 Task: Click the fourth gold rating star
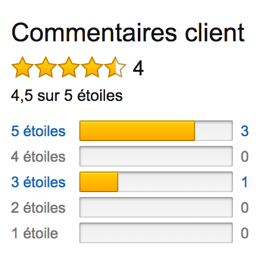[92, 67]
